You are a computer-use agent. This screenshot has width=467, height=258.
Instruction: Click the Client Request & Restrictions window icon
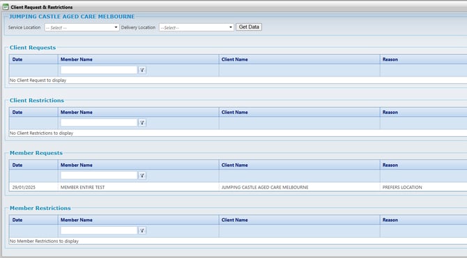[x=6, y=6]
